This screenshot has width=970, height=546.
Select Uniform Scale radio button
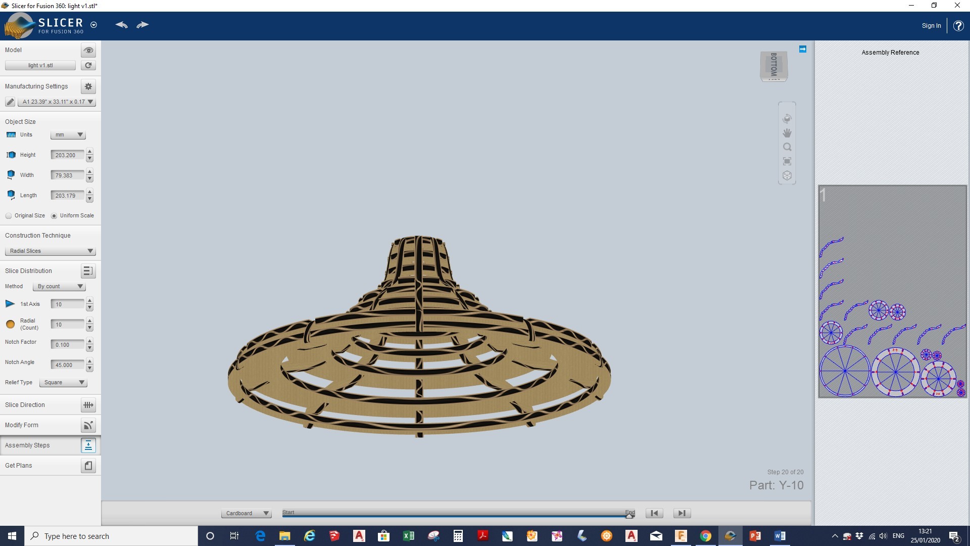pyautogui.click(x=55, y=215)
